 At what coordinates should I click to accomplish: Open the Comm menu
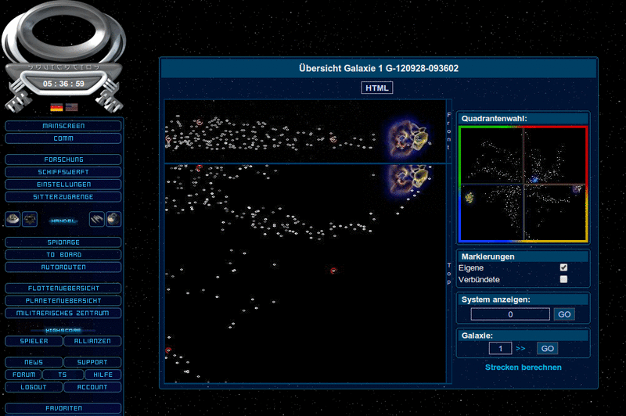(63, 138)
